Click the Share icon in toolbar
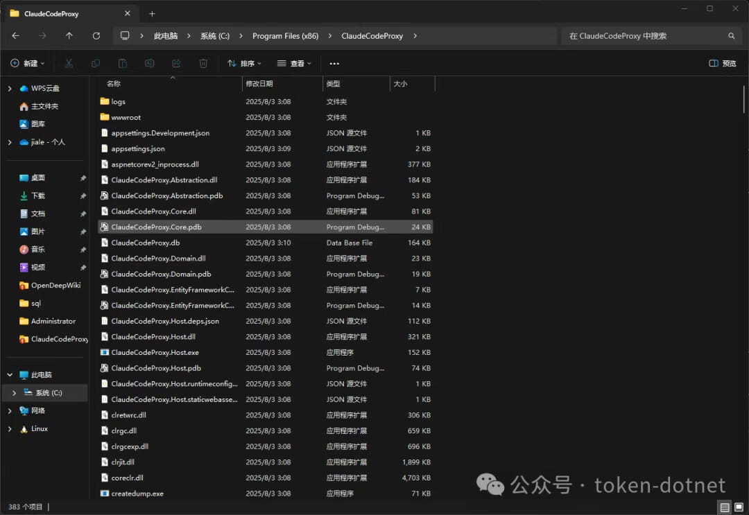The width and height of the screenshot is (749, 515). click(x=176, y=64)
